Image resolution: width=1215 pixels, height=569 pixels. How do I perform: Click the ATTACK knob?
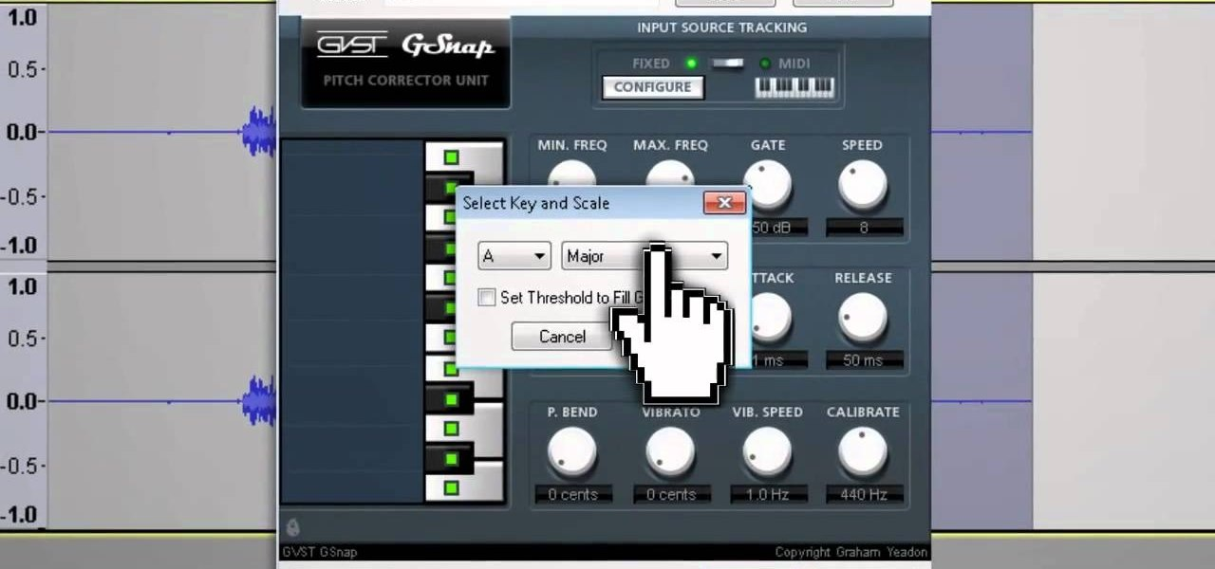(771, 318)
